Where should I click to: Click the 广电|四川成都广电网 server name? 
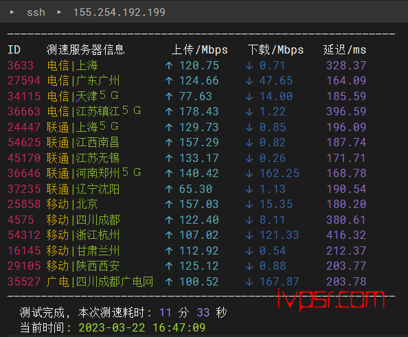pyautogui.click(x=100, y=282)
